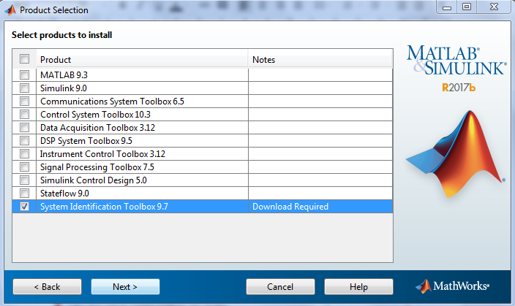
Task: Select Simulink Control Design 5.0 text
Action: [x=94, y=180]
